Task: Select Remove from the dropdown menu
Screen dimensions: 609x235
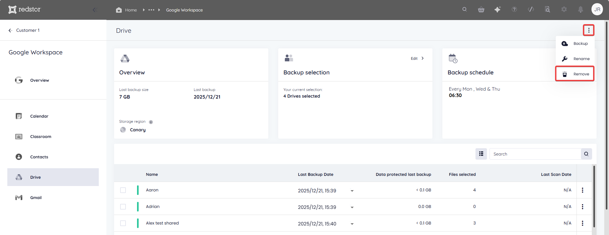Action: tap(575, 74)
